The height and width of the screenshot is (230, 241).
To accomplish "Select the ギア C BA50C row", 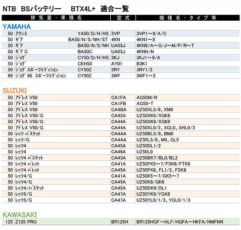I will [120, 51].
